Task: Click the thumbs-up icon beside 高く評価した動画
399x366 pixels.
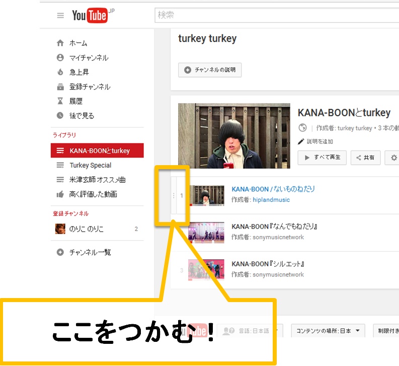Action: 60,194
